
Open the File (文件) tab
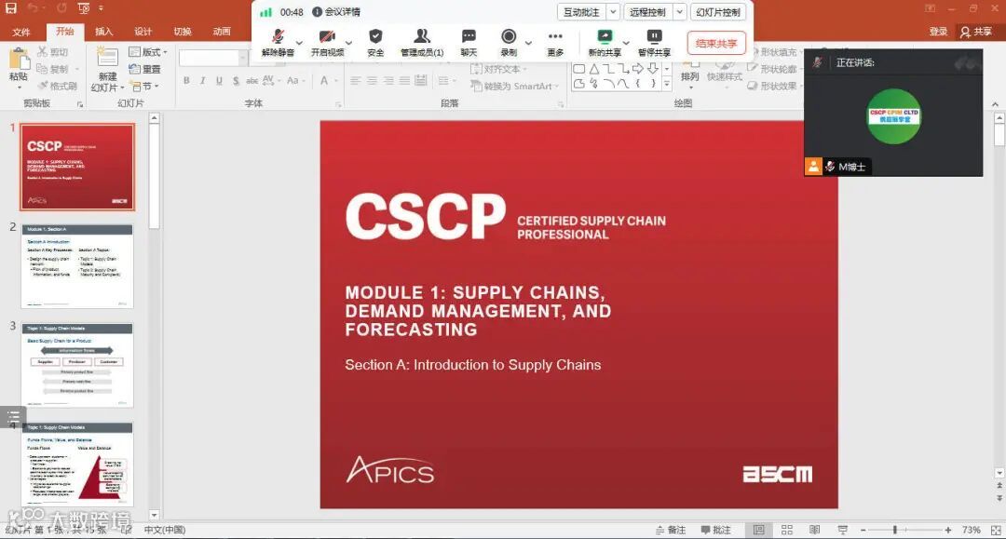coord(21,32)
